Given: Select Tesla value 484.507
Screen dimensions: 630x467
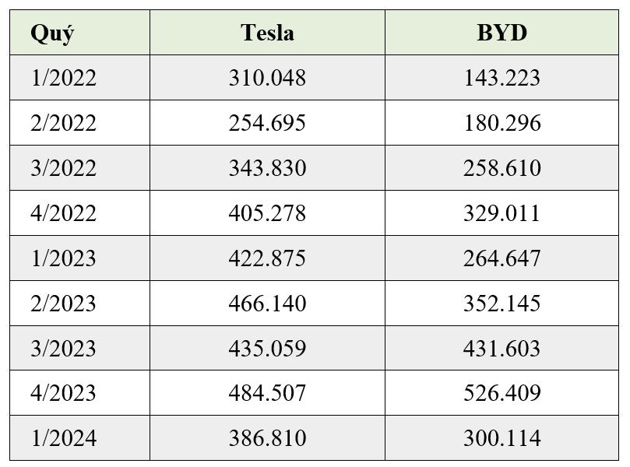Looking at the screenshot, I should pos(267,393).
